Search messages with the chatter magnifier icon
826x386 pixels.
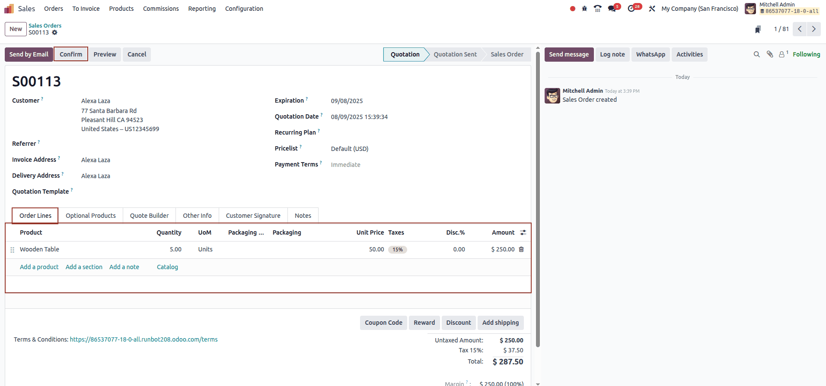click(x=757, y=54)
